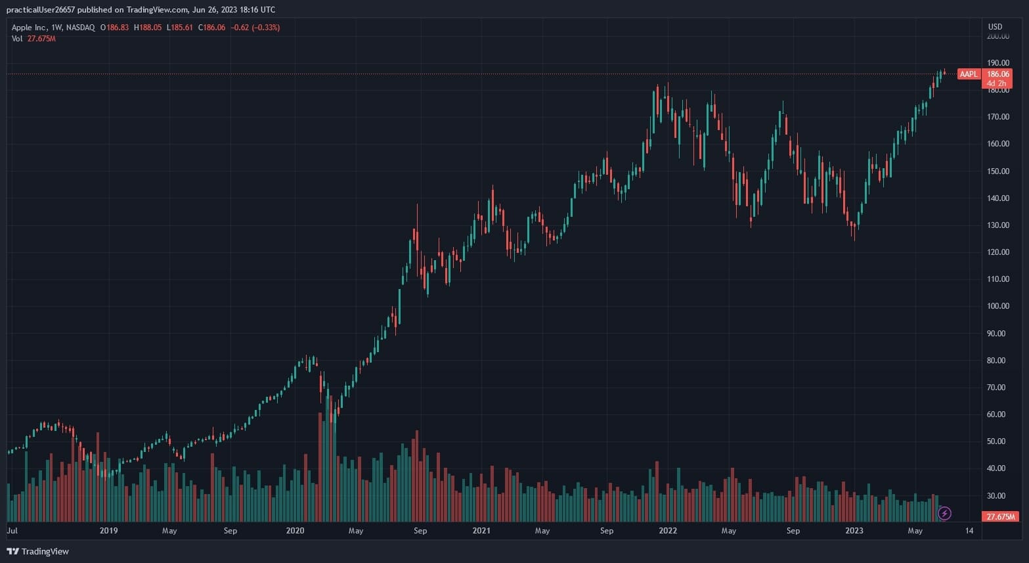Click the red AAPL symbol tag
This screenshot has height=563, width=1029.
pos(969,74)
